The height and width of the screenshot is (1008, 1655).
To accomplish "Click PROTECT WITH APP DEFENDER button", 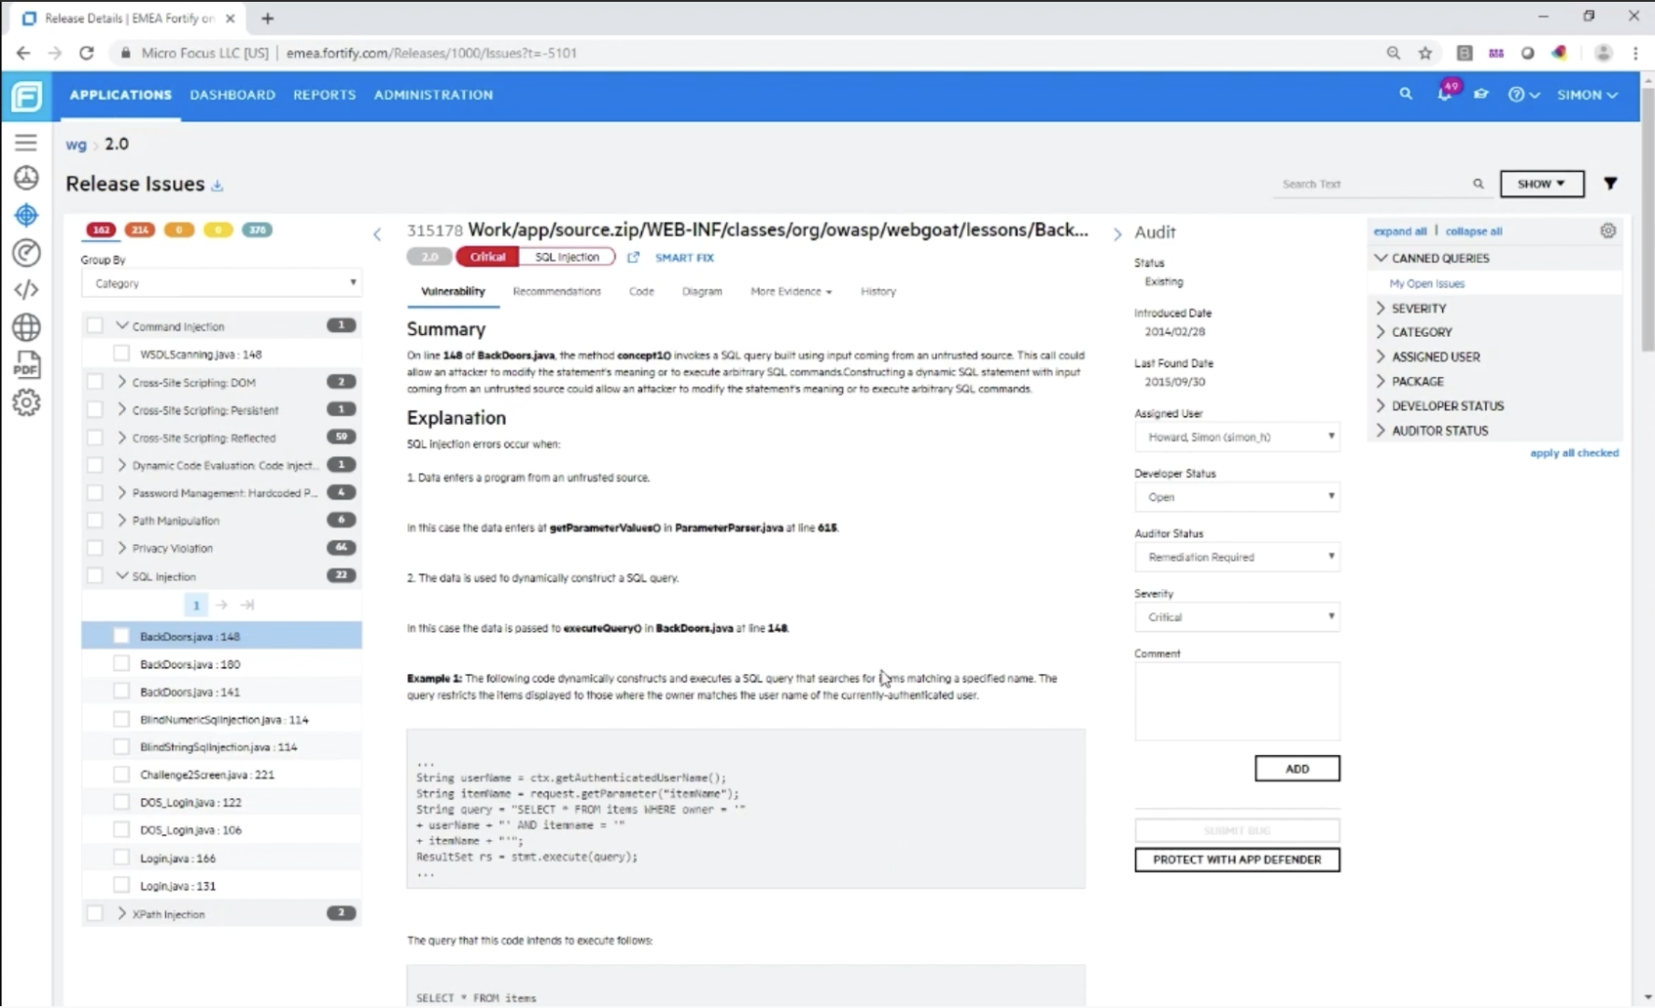I will (x=1237, y=860).
